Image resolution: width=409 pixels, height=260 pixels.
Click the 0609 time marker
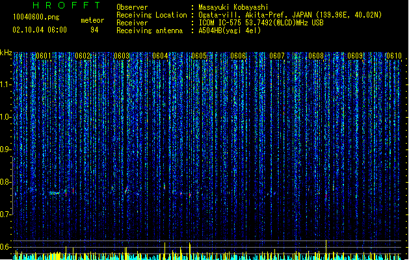click(355, 56)
